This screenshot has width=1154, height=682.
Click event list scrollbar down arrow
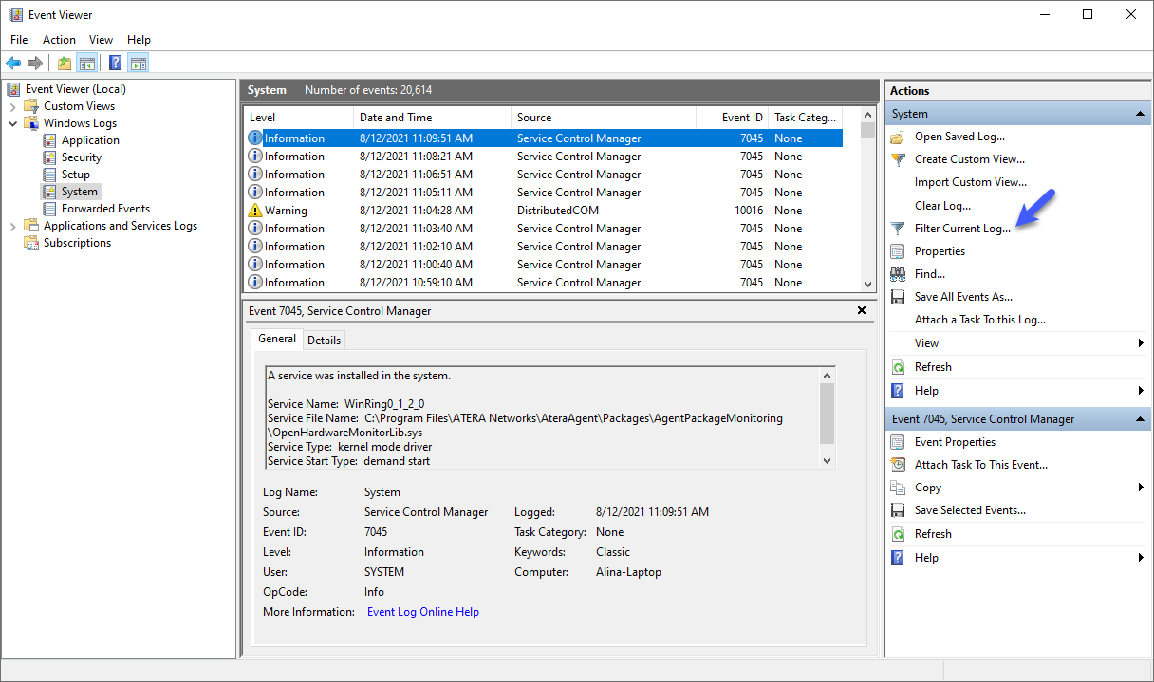[x=867, y=284]
